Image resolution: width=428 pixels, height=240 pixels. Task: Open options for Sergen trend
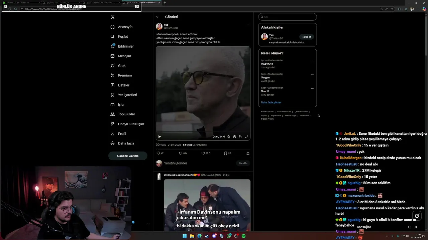click(x=312, y=75)
